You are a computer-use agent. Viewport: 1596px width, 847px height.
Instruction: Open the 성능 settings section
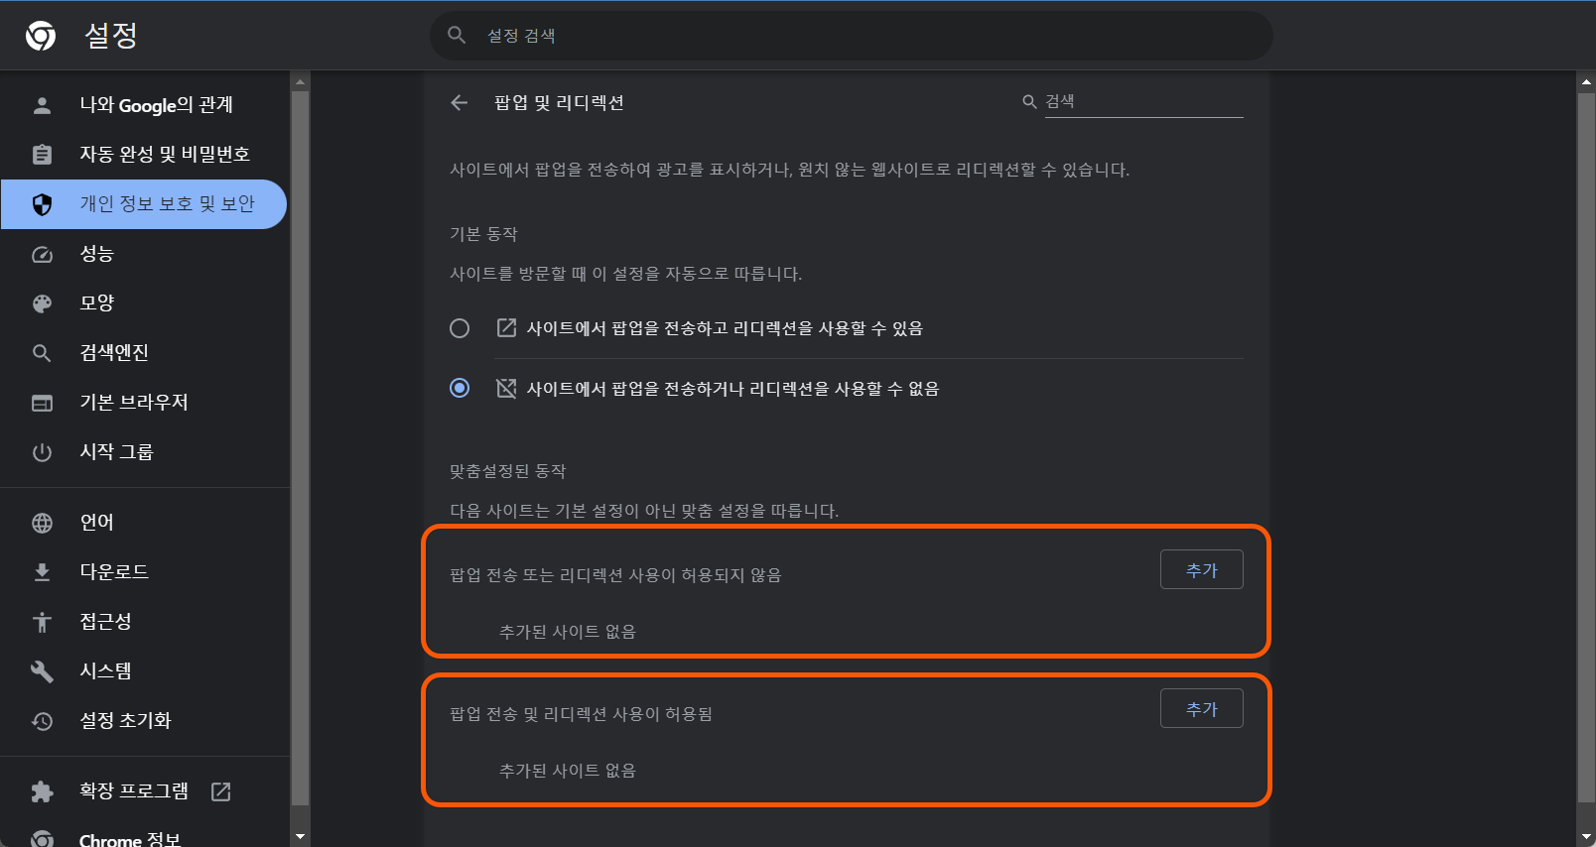pos(145,254)
